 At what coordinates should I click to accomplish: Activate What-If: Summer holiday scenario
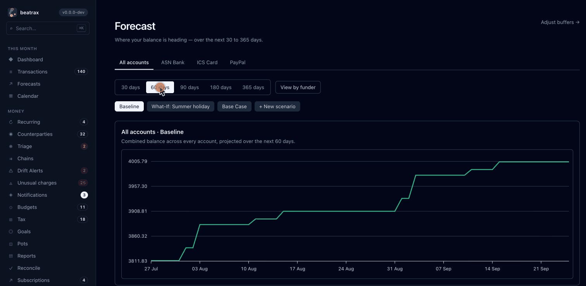[181, 106]
